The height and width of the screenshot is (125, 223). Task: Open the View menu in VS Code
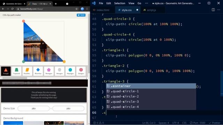click(x=131, y=3)
